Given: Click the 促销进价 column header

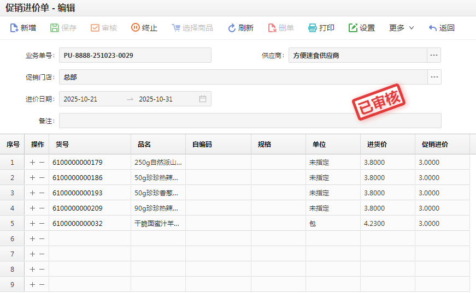Looking at the screenshot, I should (435, 145).
